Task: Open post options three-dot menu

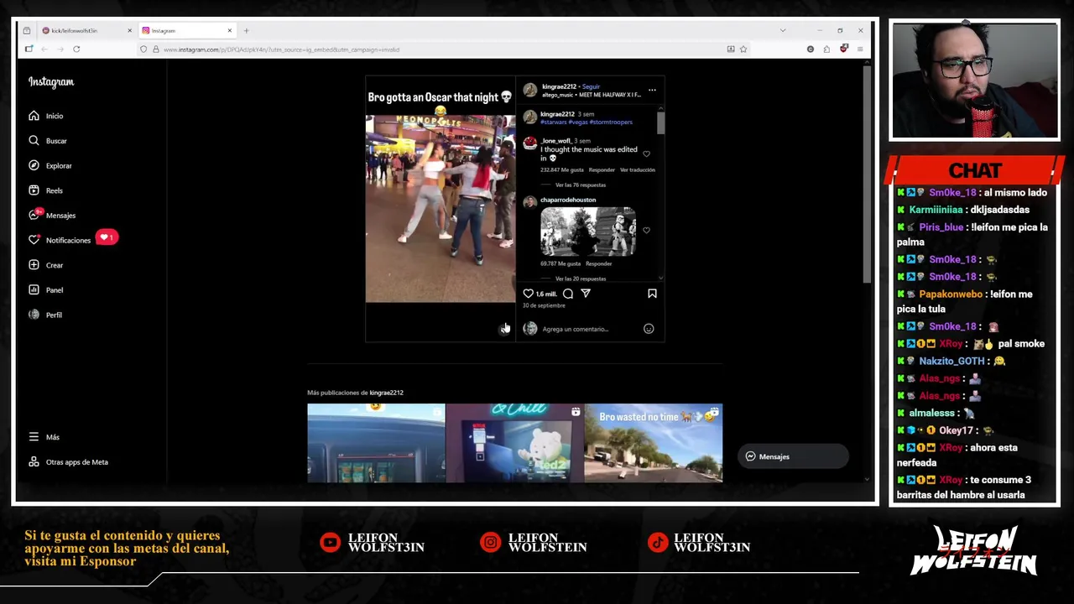Action: (652, 90)
